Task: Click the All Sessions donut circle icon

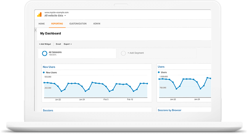Action: (x=44, y=53)
